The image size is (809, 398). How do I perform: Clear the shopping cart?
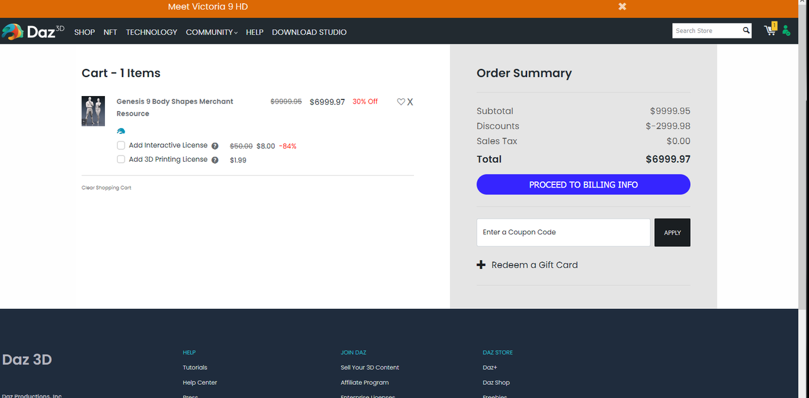pos(106,188)
